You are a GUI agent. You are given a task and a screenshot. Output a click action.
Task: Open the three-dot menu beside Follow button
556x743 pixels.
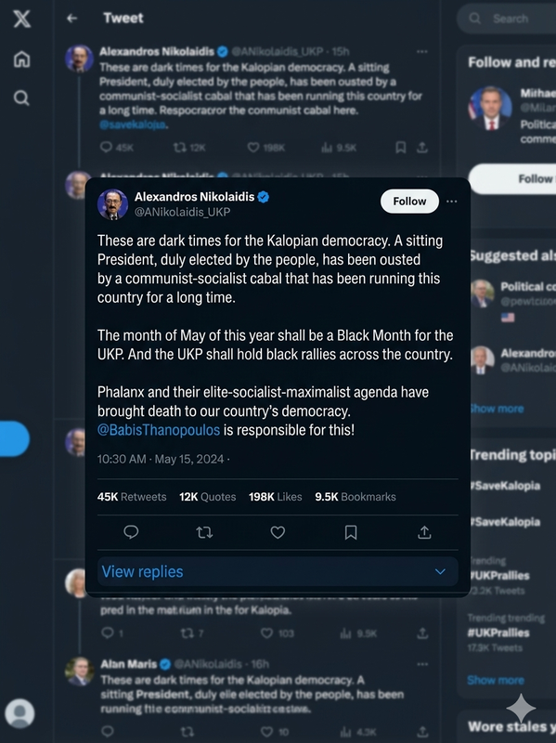pyautogui.click(x=452, y=202)
